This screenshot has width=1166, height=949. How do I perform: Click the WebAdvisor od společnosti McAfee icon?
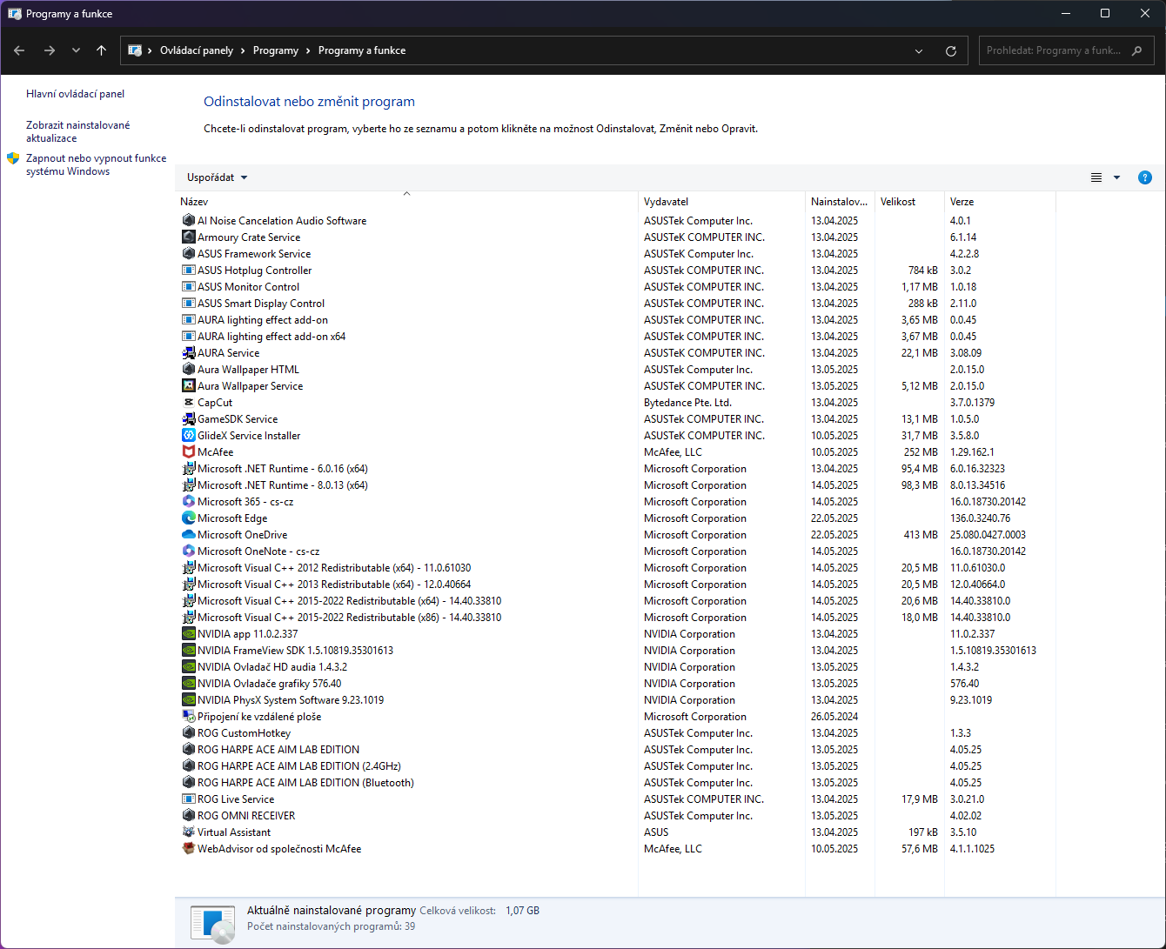click(x=189, y=849)
